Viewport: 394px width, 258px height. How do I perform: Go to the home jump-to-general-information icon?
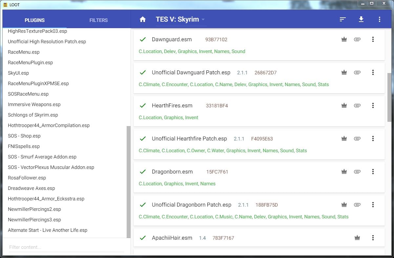[x=142, y=19]
